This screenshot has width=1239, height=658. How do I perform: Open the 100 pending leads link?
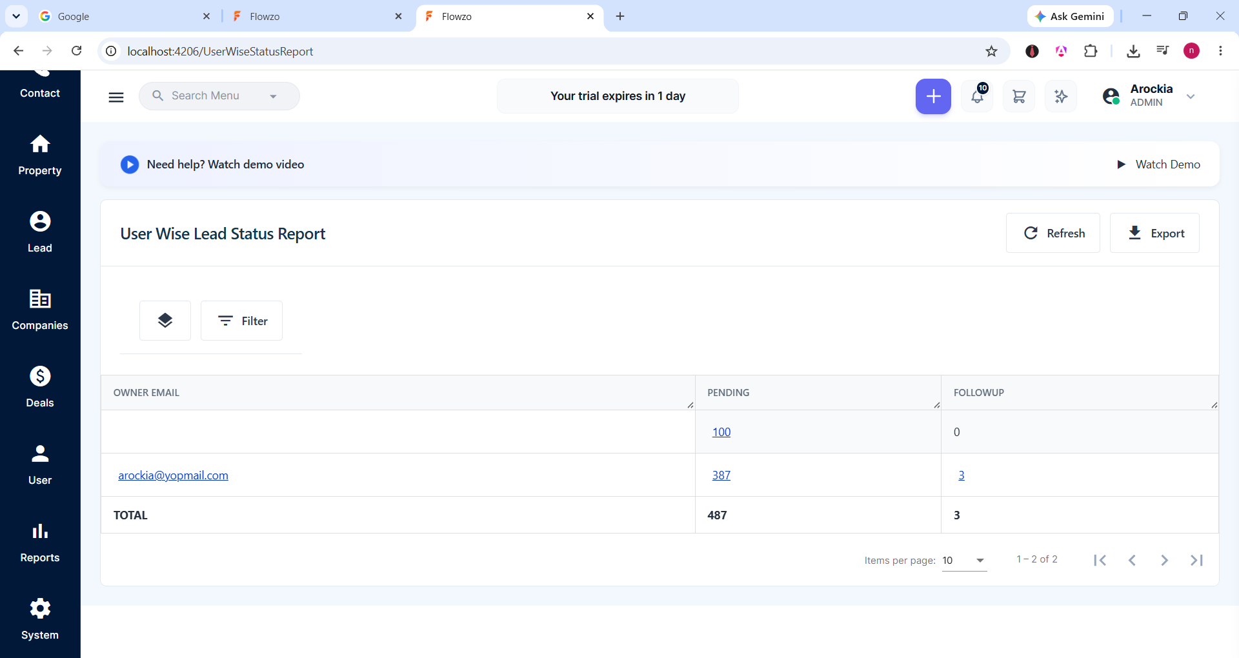tap(721, 432)
